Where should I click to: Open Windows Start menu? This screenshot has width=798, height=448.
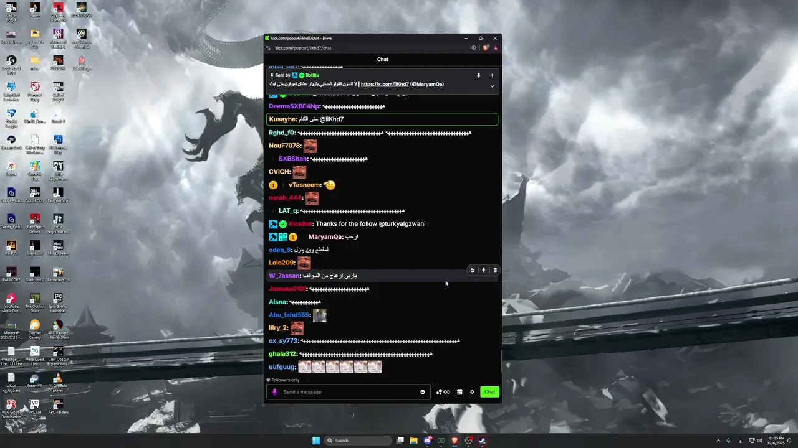coord(316,441)
